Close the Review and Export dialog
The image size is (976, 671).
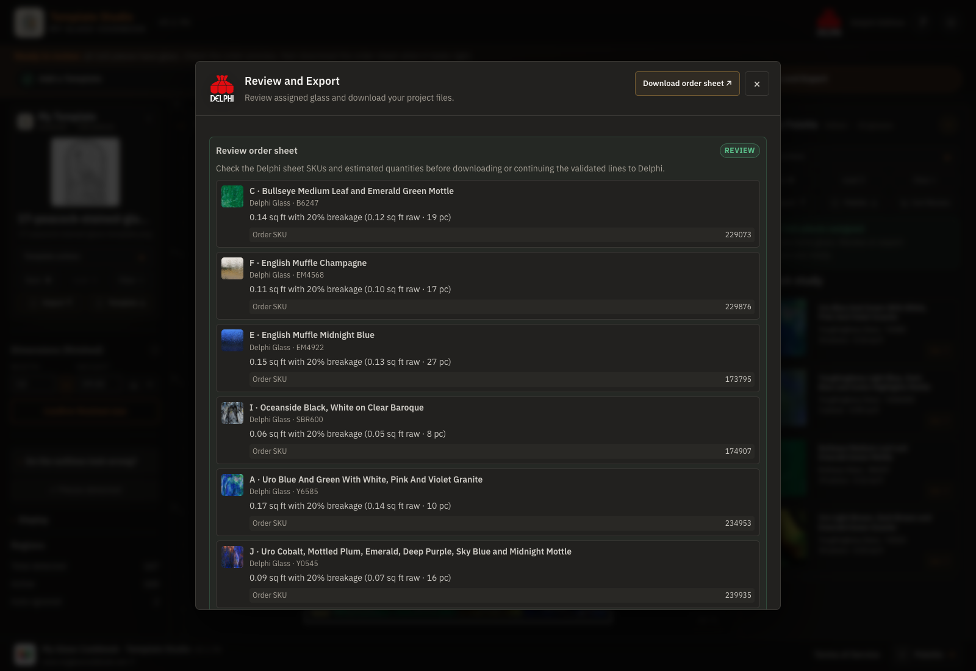pos(757,84)
